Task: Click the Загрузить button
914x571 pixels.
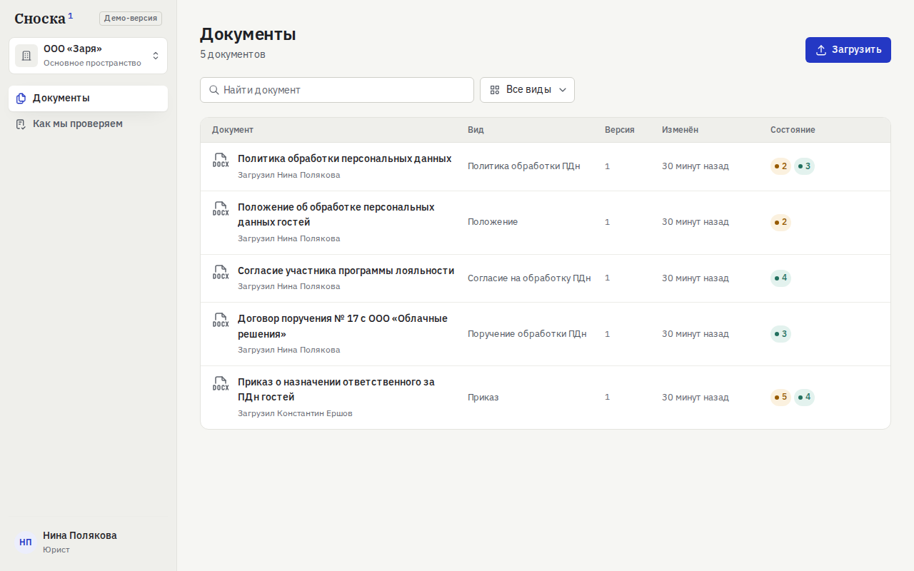Action: (848, 50)
